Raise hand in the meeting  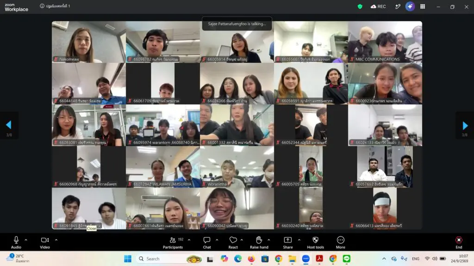259,243
